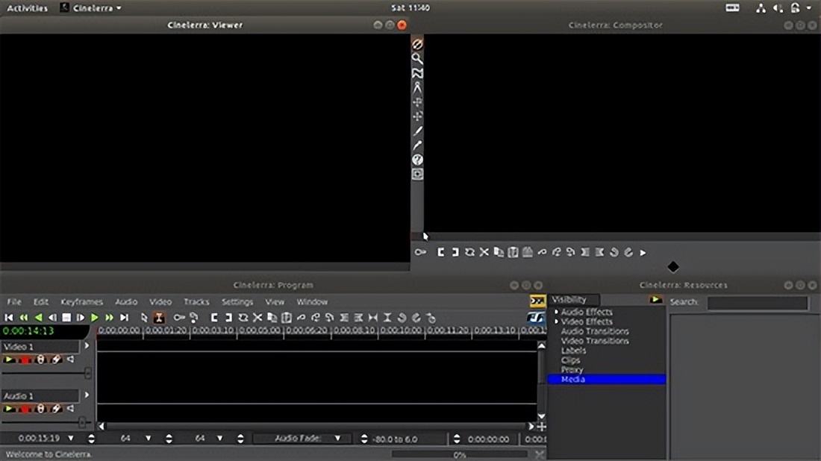Mute the Video 1 track
The width and height of the screenshot is (821, 461).
tap(71, 360)
